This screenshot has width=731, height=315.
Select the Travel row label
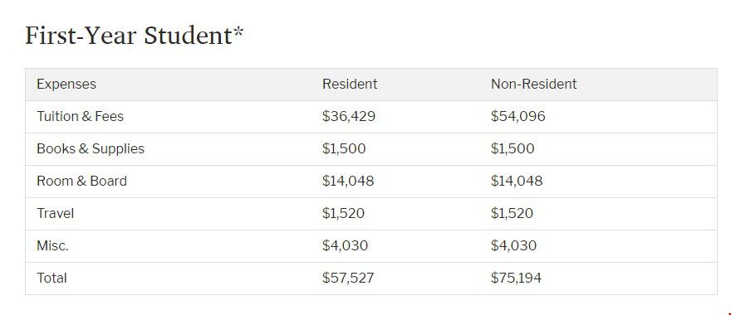click(55, 214)
